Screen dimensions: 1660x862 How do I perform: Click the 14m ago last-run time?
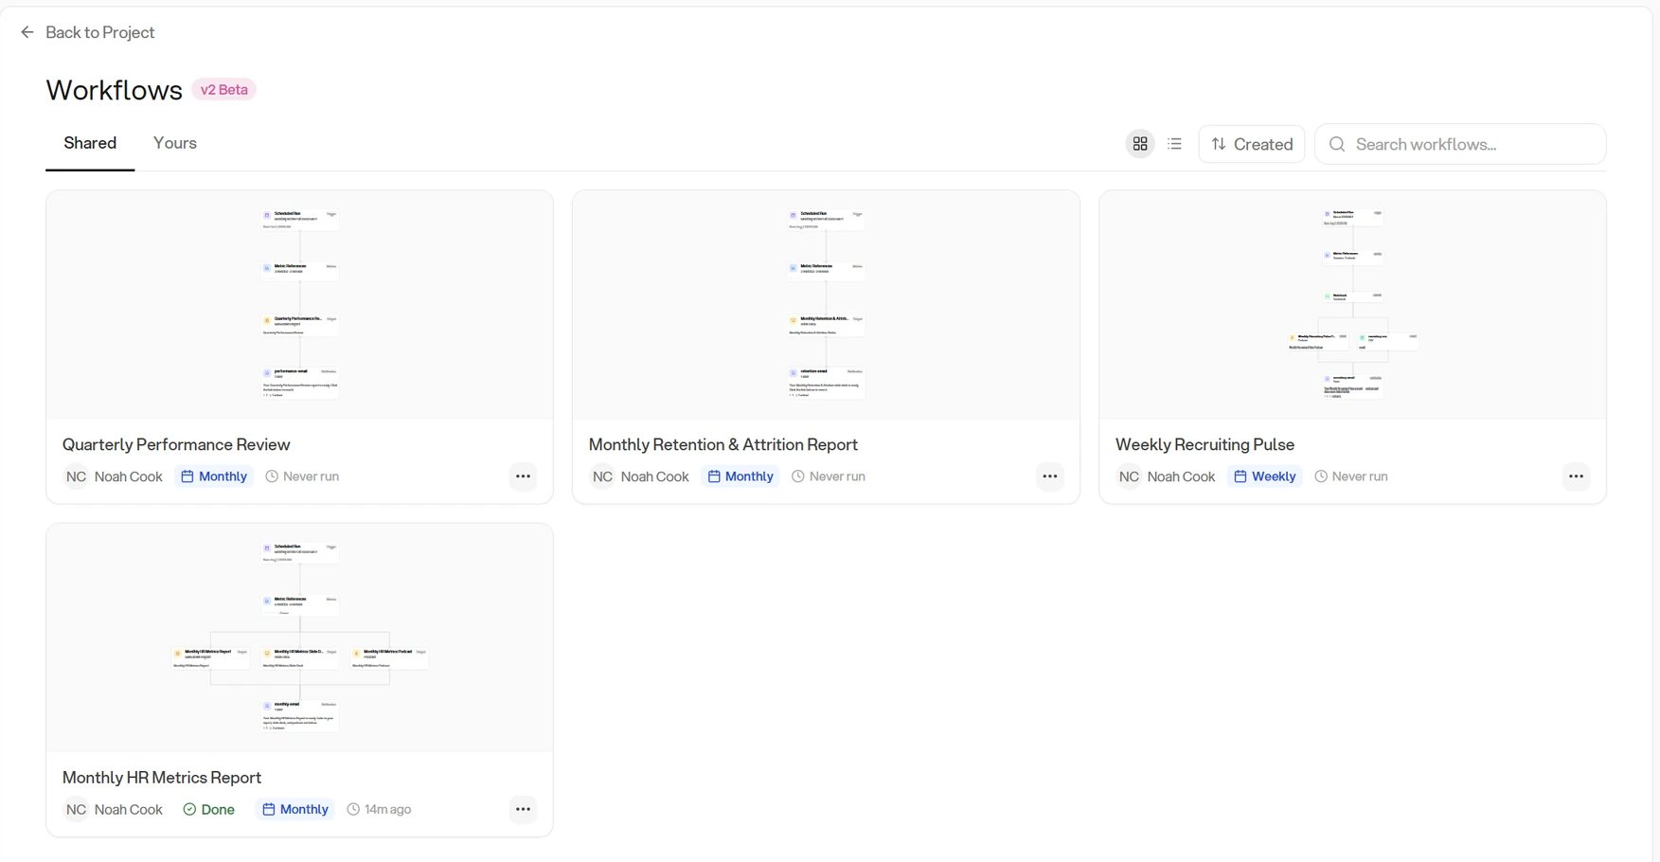pos(379,809)
